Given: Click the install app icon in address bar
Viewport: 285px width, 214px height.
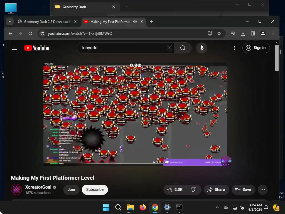Looking at the screenshot, I should (x=210, y=33).
